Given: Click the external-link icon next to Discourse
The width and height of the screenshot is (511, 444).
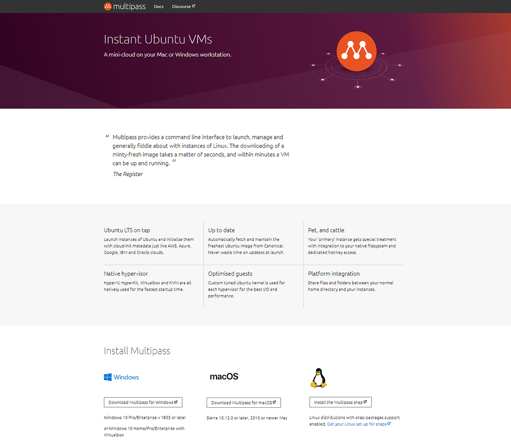Looking at the screenshot, I should [194, 6].
